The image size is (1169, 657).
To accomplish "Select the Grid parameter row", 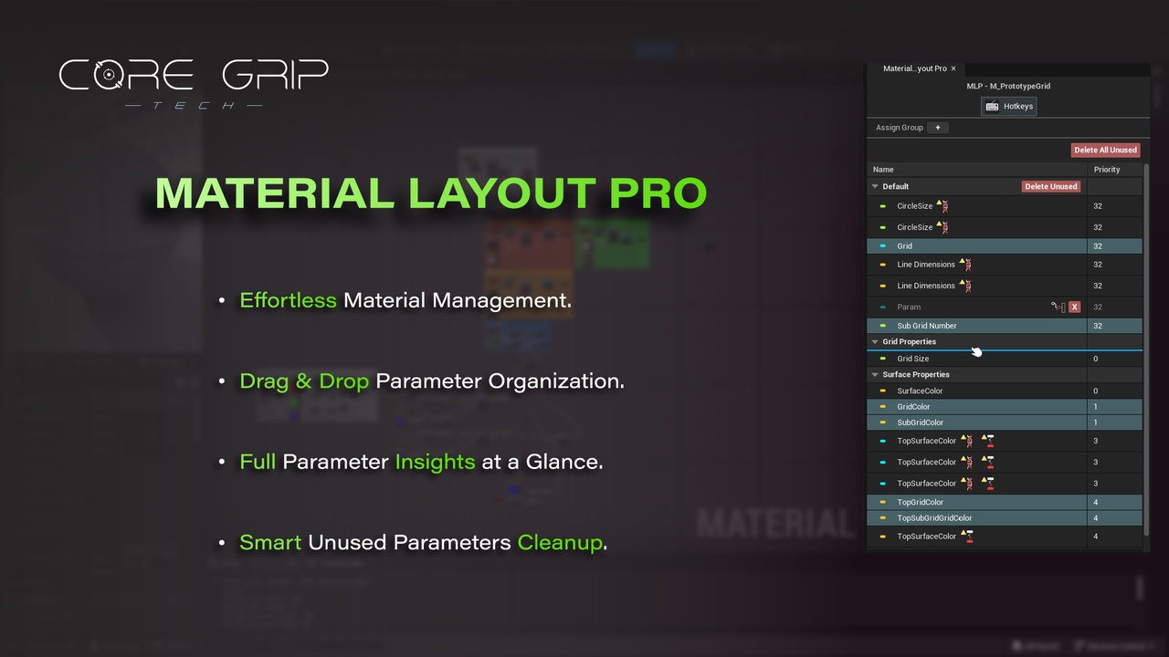I will (1005, 246).
